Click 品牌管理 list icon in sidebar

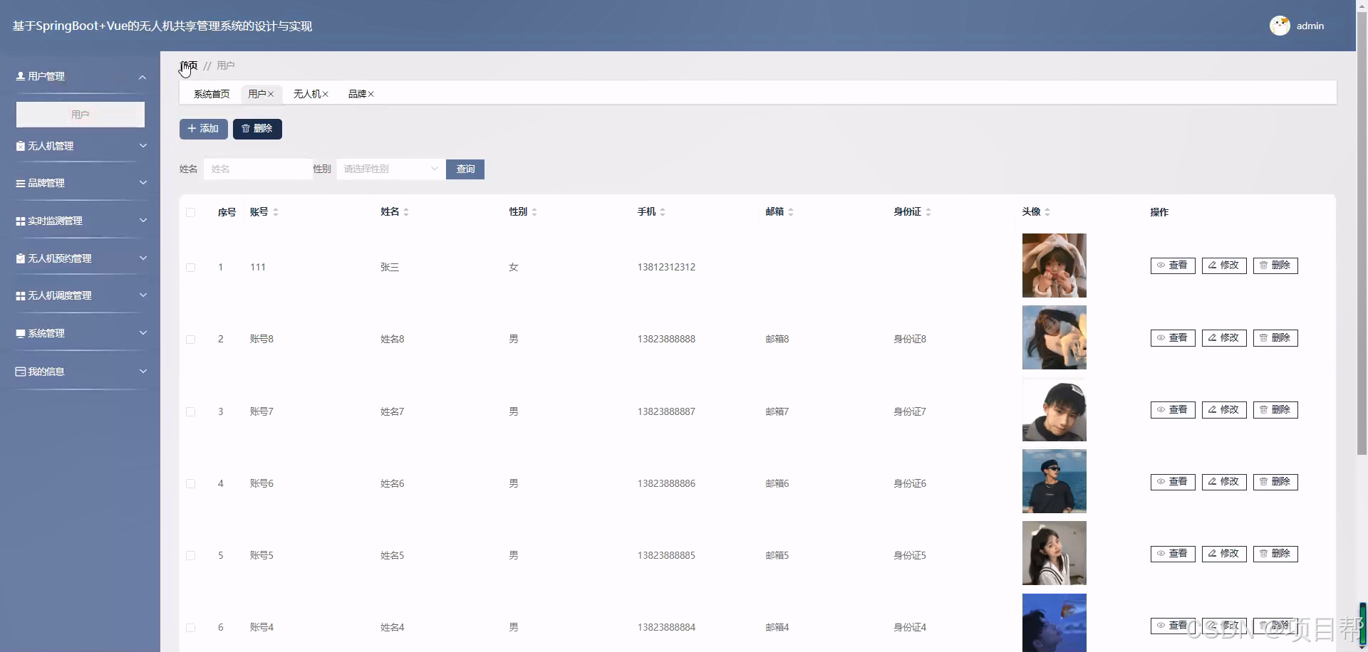pos(20,183)
